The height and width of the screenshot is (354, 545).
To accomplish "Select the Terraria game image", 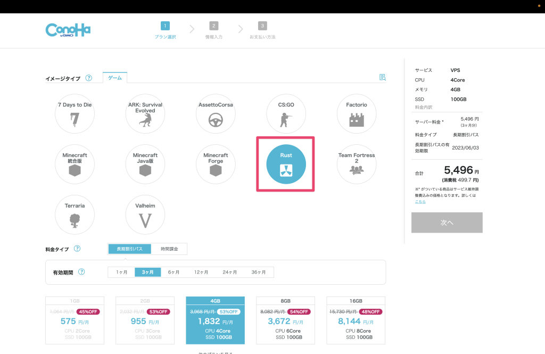I will click(75, 215).
